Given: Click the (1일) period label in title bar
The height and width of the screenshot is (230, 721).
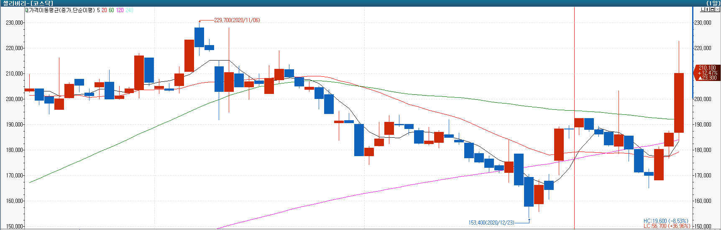Looking at the screenshot, I should [x=713, y=3].
